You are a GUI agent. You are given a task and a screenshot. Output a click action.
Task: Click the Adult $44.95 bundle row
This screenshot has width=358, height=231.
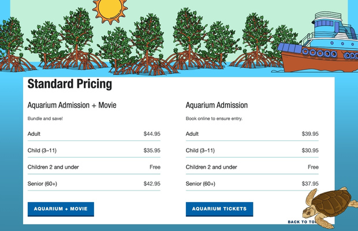click(x=94, y=134)
